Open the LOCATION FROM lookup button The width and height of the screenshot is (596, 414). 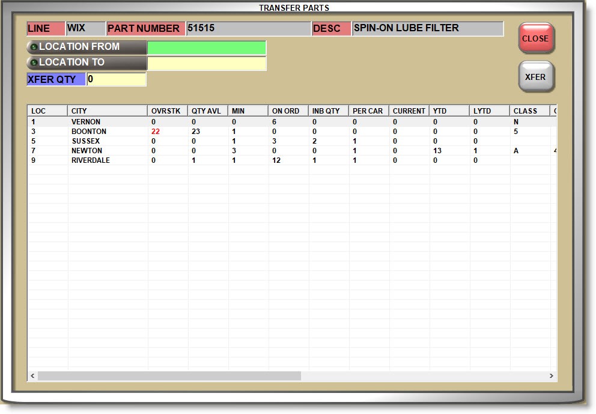pyautogui.click(x=87, y=47)
